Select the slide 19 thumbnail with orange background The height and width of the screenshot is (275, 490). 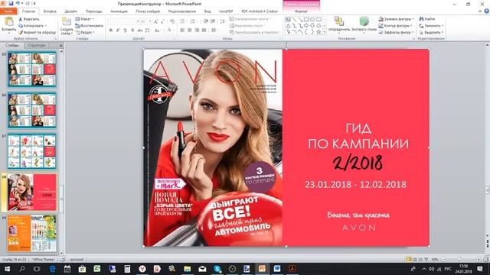tap(32, 233)
